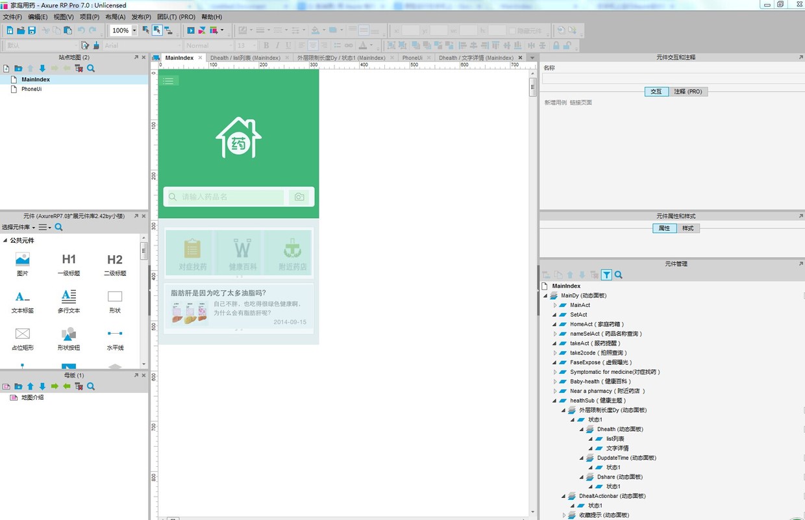Choose the connector mode tool
This screenshot has width=805, height=520.
(169, 31)
